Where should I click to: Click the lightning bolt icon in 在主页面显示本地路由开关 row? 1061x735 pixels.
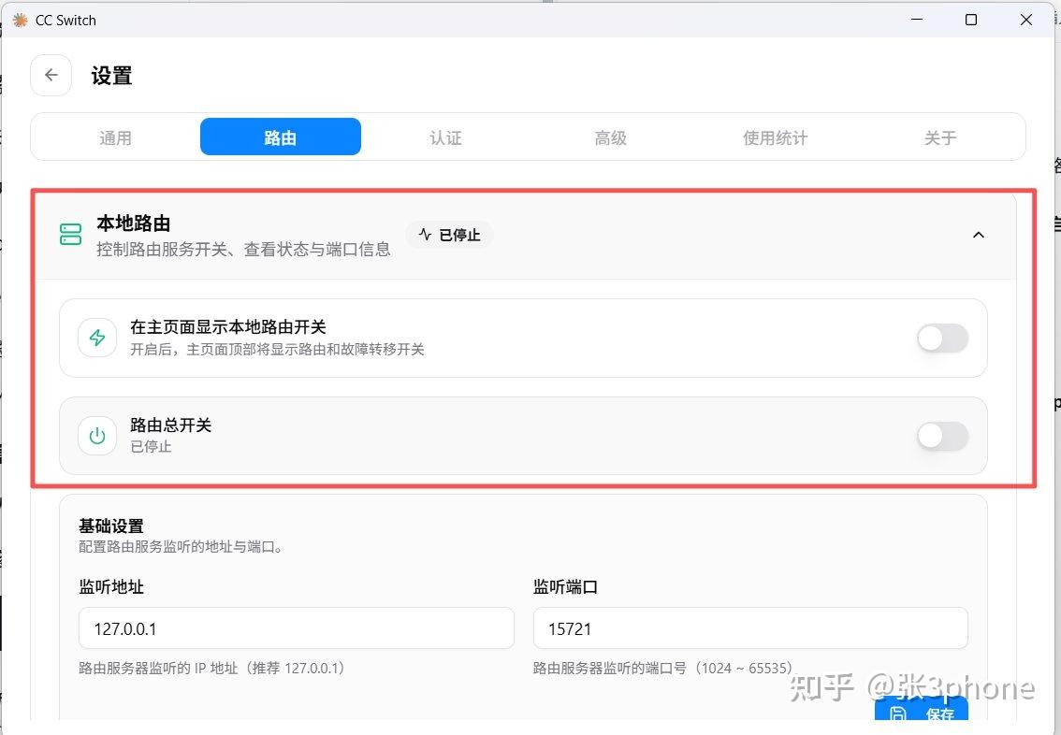point(97,338)
